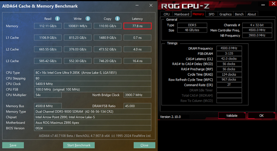Open the SPD tab
Viewport: 277px width, 151px height.
(x=212, y=14)
